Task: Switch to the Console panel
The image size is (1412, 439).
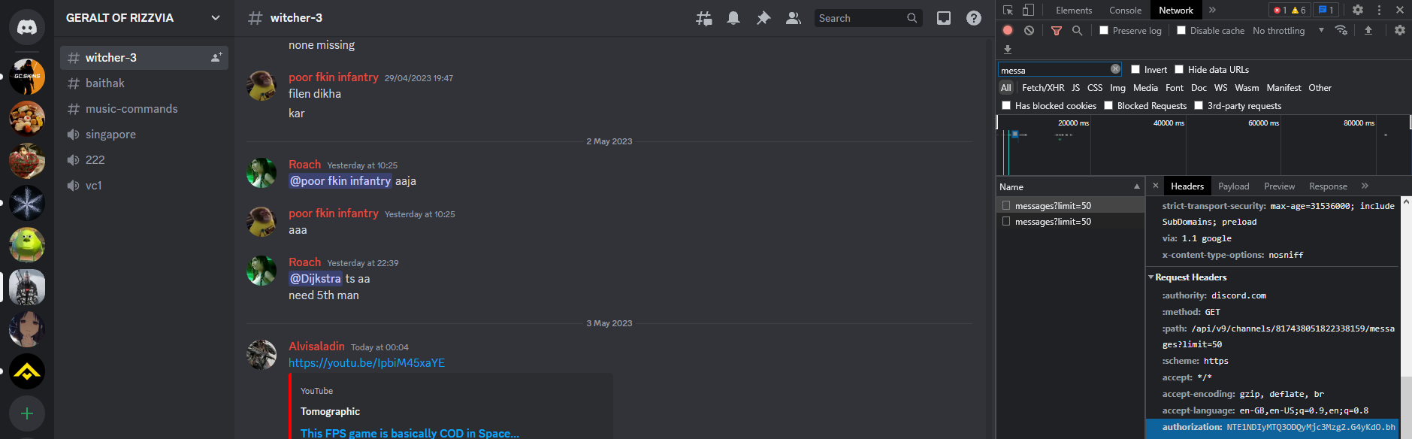Action: [x=1125, y=10]
